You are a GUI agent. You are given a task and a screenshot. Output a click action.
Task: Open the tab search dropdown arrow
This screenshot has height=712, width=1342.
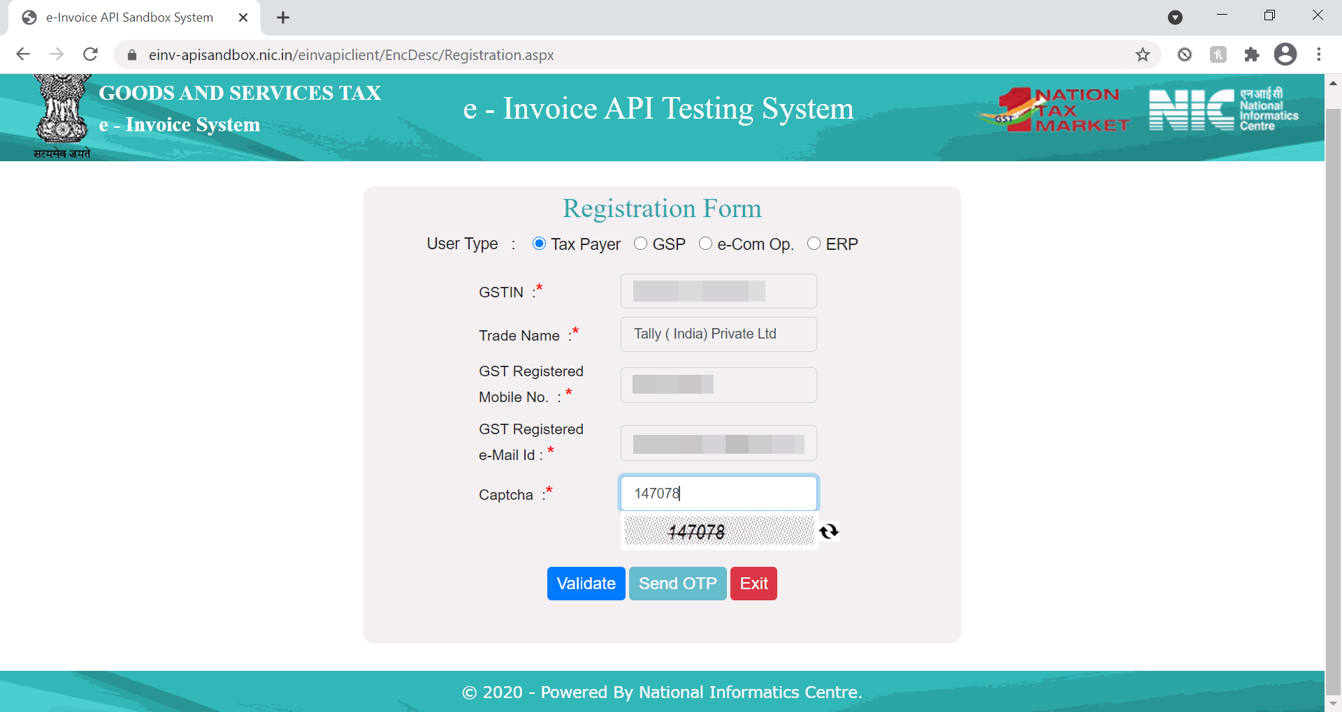tap(1176, 17)
